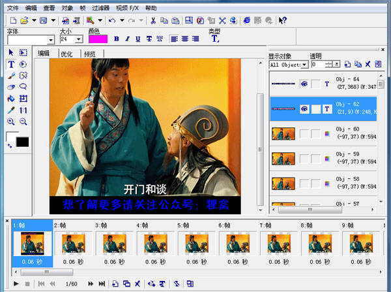Set text alignment to right
Screen dimensions: 391x292
click(195, 39)
